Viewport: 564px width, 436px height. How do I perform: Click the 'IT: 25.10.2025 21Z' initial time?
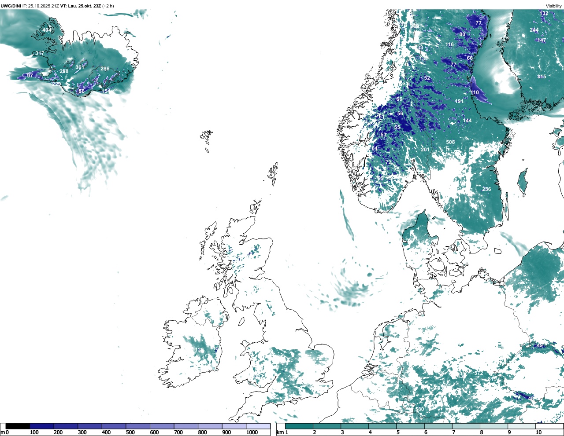(41, 6)
